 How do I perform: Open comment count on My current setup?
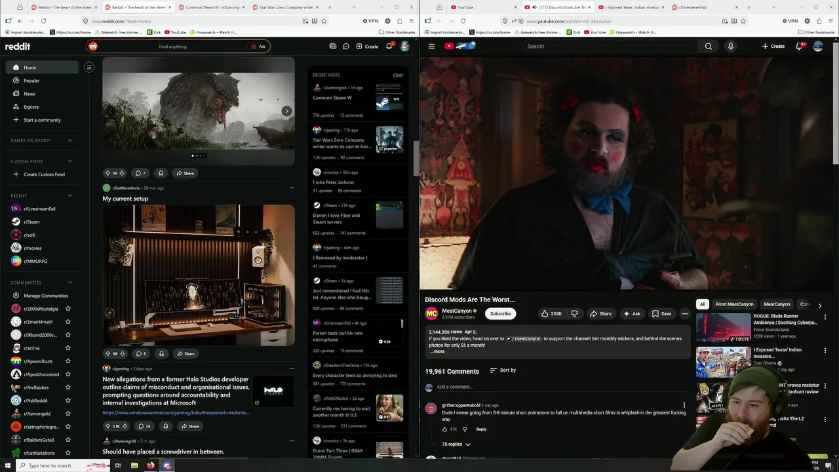(141, 354)
